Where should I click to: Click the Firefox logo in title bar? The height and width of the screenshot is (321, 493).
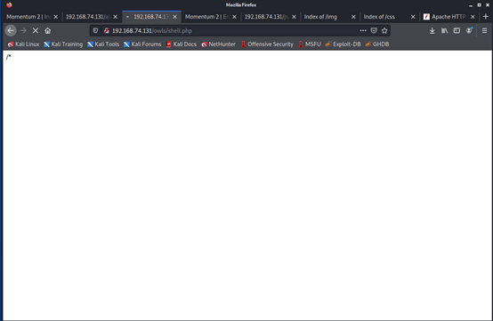9,4
